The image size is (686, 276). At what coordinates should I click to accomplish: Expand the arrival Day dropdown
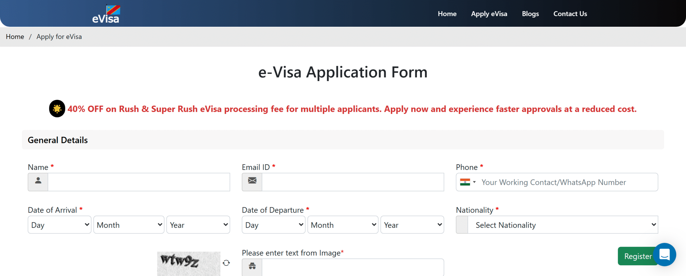coord(59,225)
